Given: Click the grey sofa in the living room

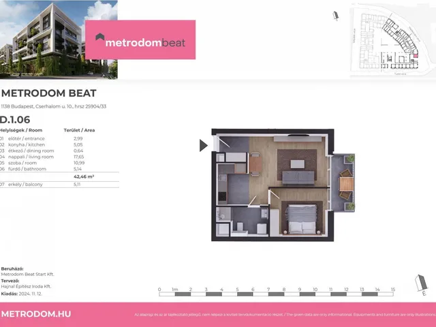Looking at the screenshot, I should tap(299, 176).
